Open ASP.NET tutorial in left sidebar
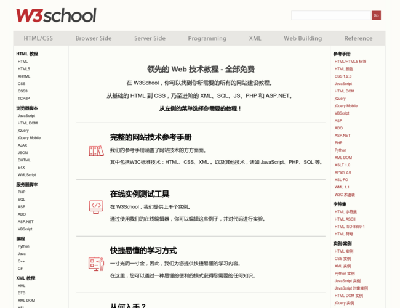 click(x=25, y=222)
